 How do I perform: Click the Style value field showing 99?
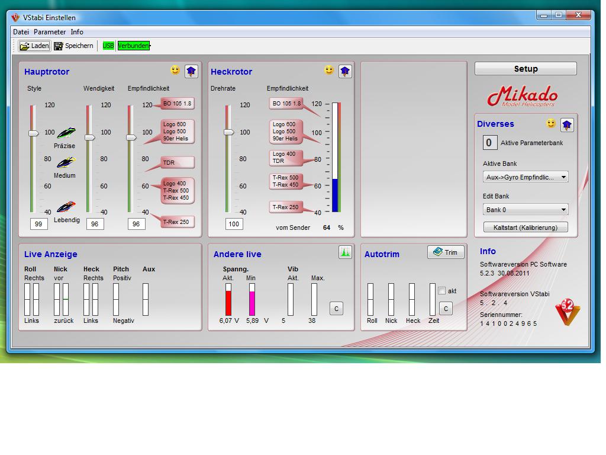click(x=38, y=223)
